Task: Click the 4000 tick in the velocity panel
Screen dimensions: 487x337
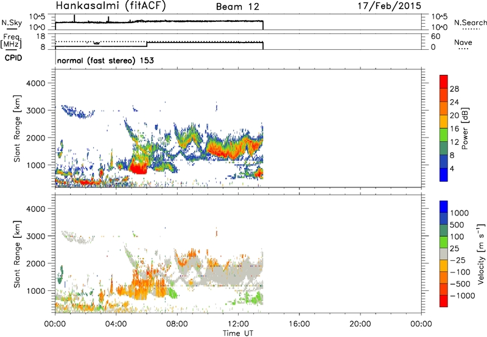Action: (36, 209)
